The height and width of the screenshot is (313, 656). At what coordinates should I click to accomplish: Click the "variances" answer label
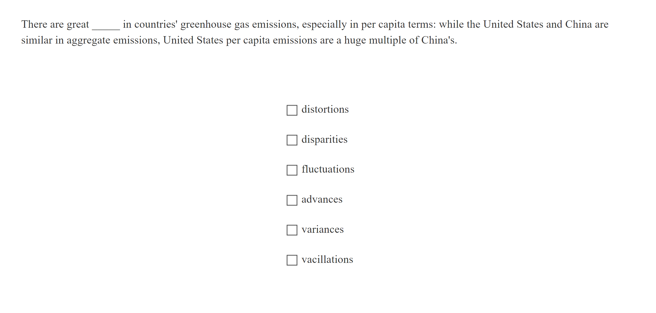point(323,229)
